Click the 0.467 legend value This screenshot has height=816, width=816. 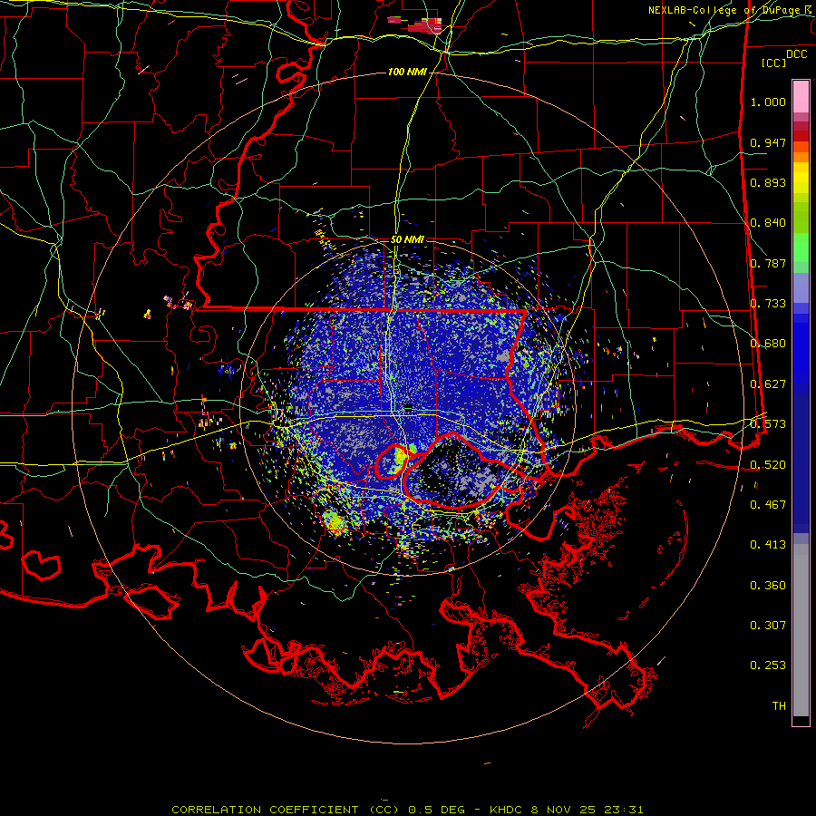(768, 505)
